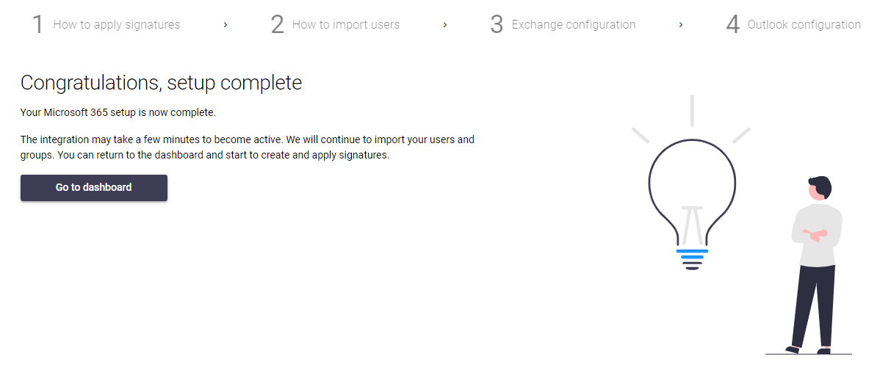Click the light ray above the bulb
The height and width of the screenshot is (378, 891).
click(692, 110)
